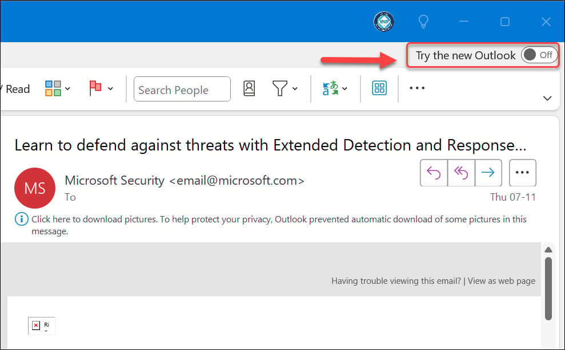Open the MVP account profile picture

coord(384,22)
